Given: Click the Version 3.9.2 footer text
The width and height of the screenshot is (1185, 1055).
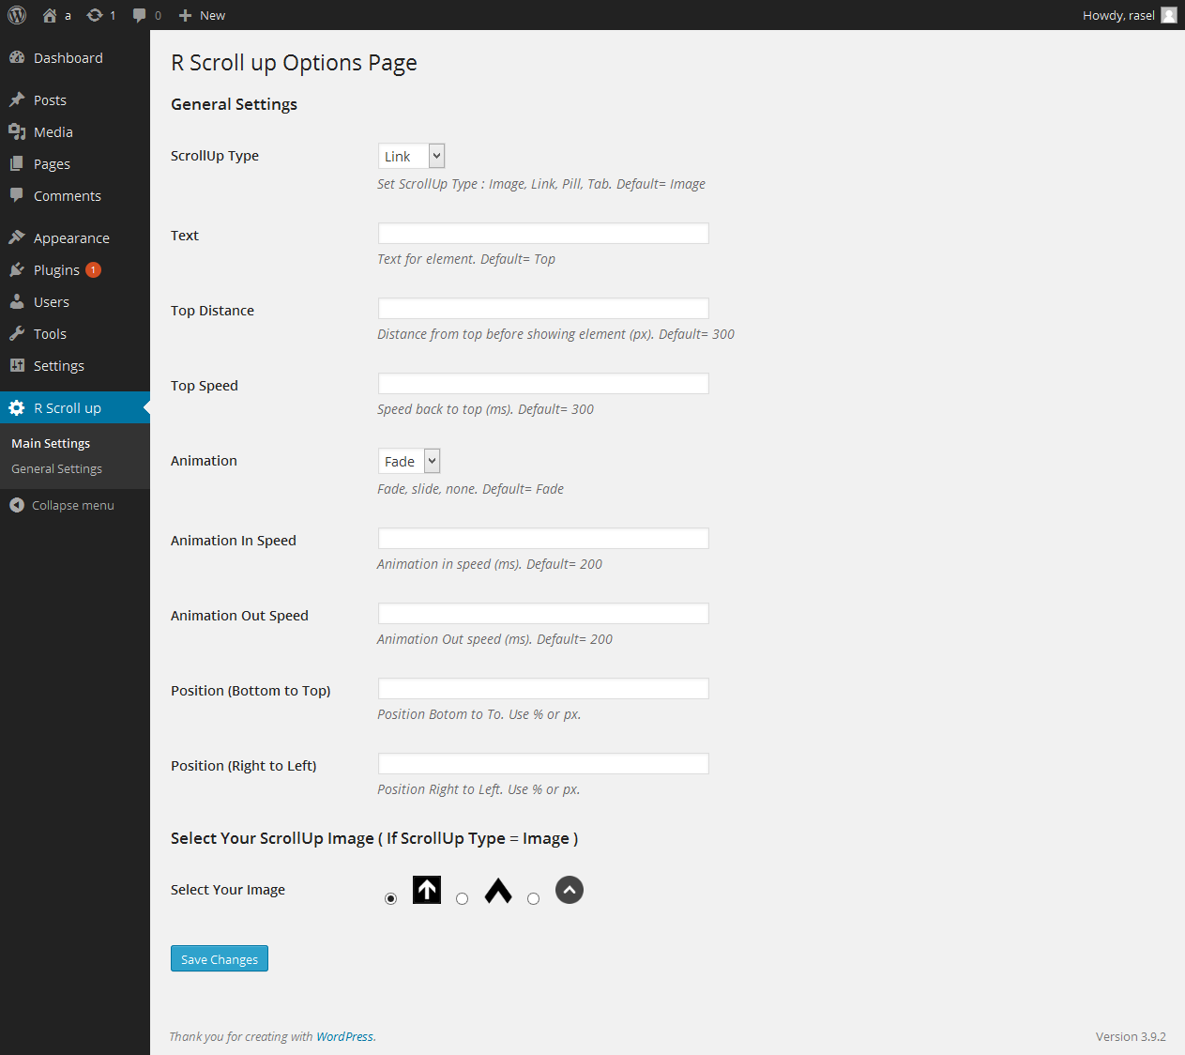Looking at the screenshot, I should pyautogui.click(x=1131, y=1036).
